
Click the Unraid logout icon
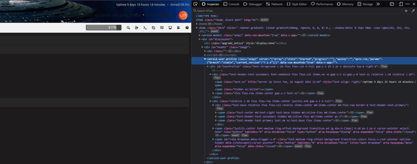[x=136, y=27]
